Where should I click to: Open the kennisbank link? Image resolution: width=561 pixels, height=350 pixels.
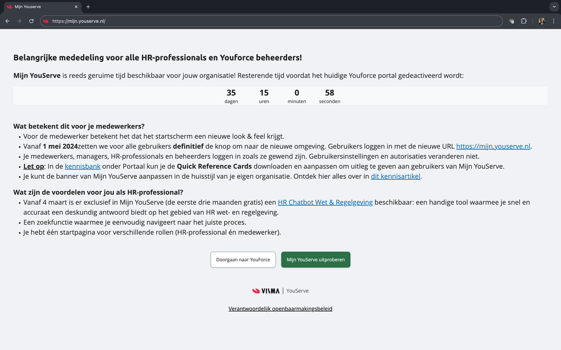(x=83, y=167)
